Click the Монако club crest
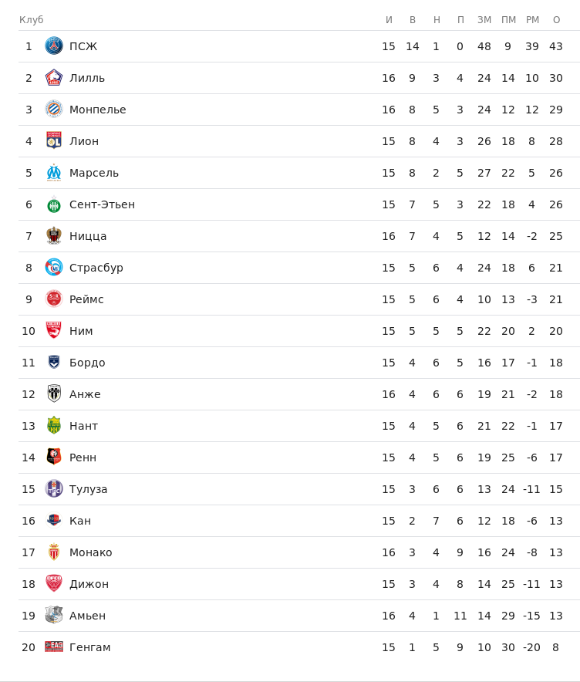This screenshot has width=580, height=682. pyautogui.click(x=54, y=552)
